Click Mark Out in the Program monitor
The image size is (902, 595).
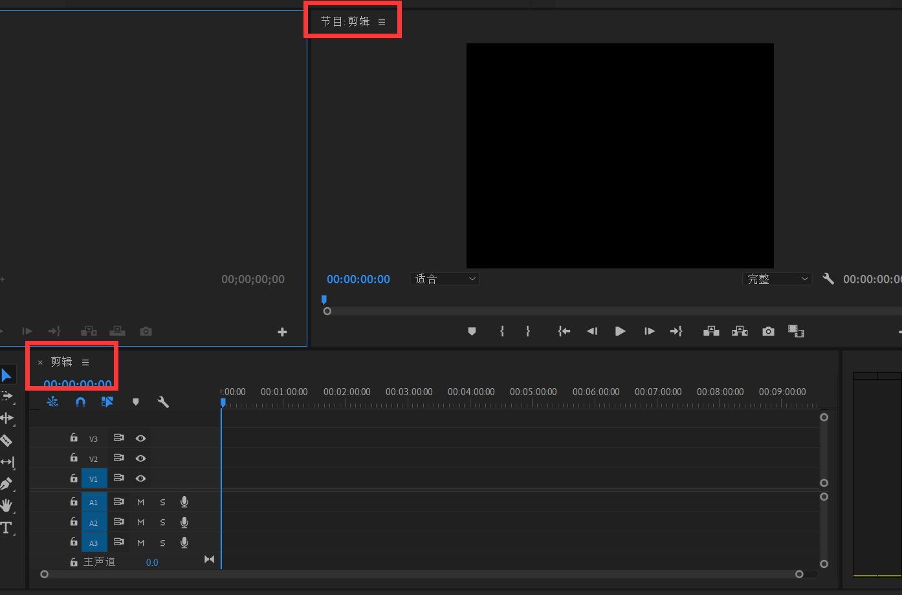click(528, 331)
